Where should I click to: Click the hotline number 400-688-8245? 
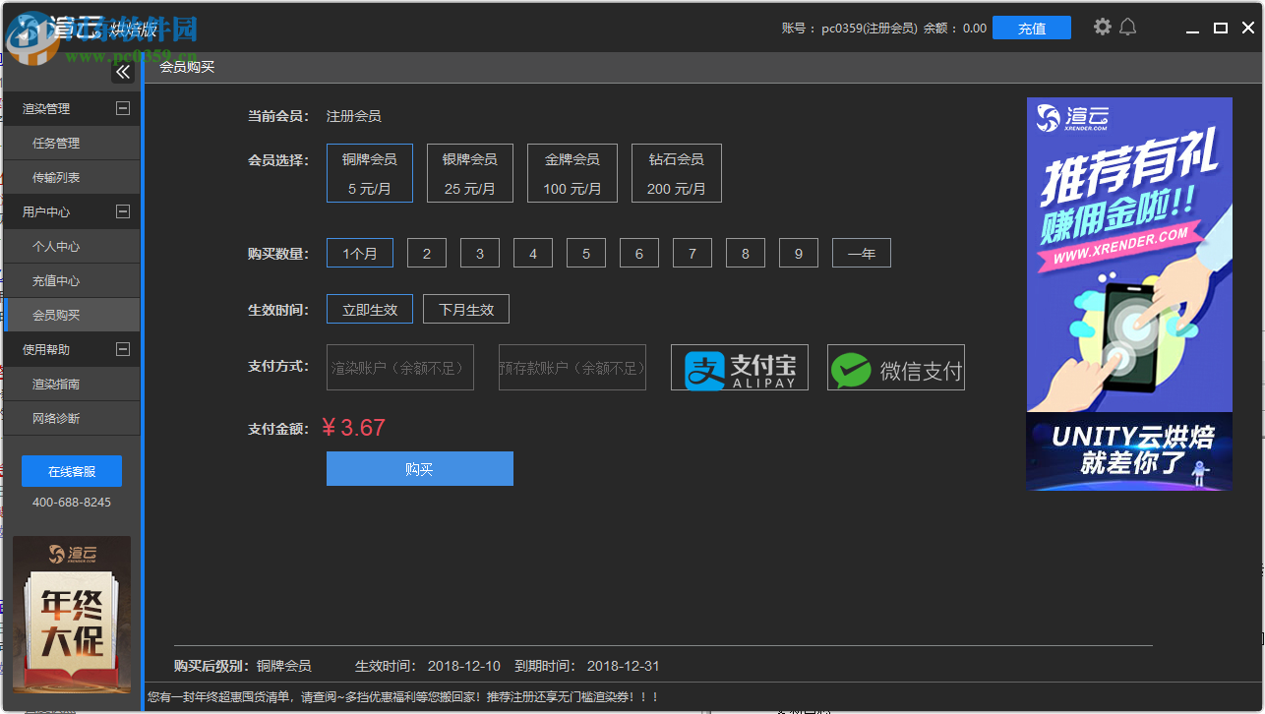click(72, 502)
